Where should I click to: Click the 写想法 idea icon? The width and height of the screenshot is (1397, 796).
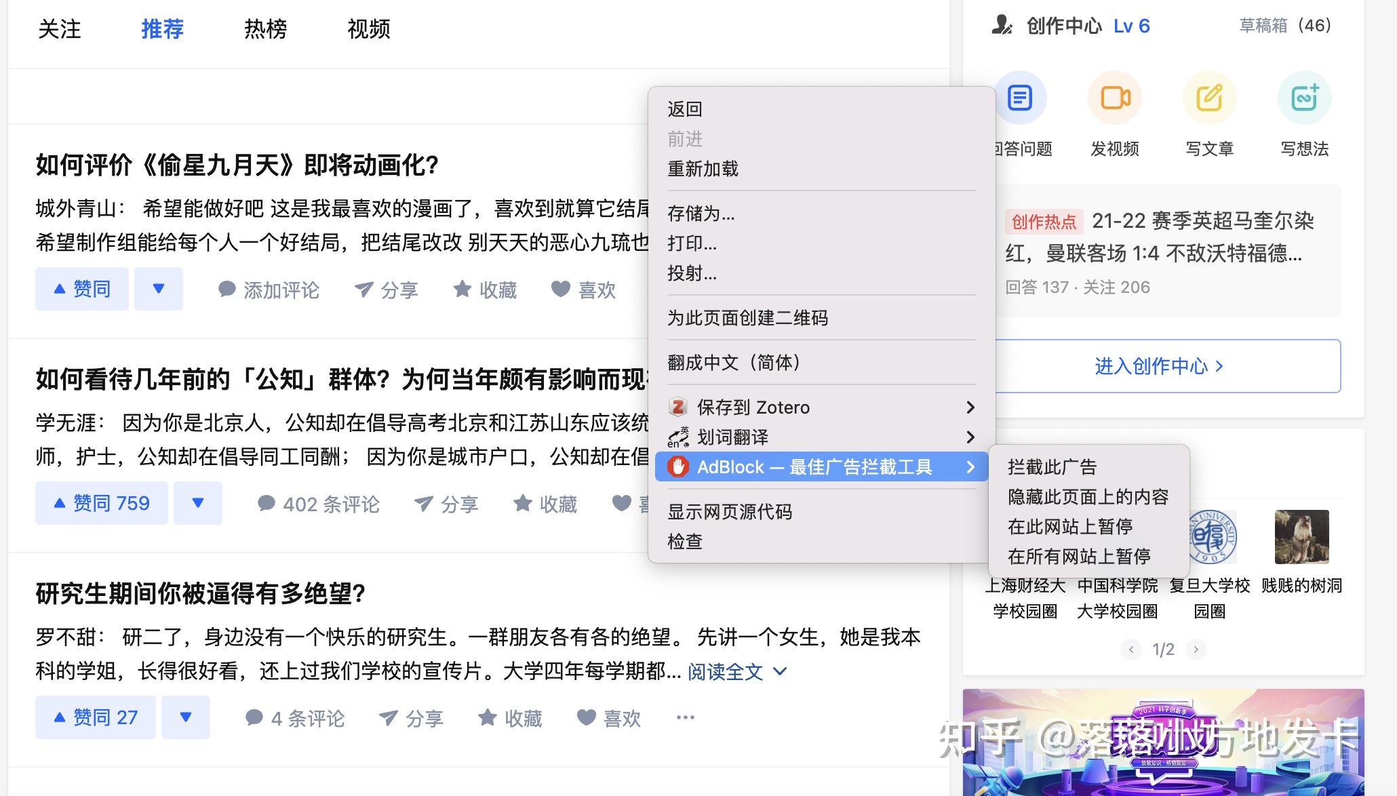pos(1304,98)
